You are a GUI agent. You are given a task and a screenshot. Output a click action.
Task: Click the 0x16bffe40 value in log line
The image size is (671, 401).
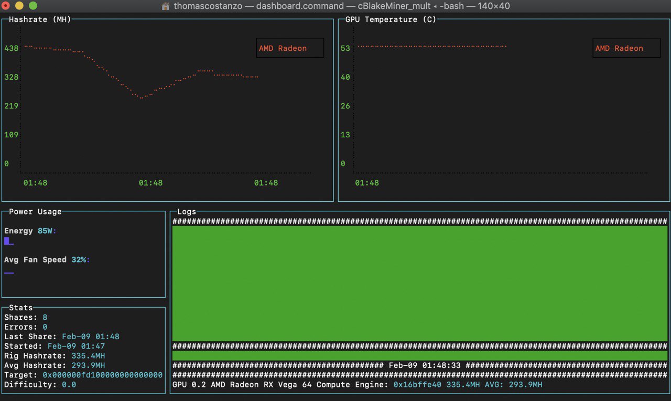coord(417,385)
